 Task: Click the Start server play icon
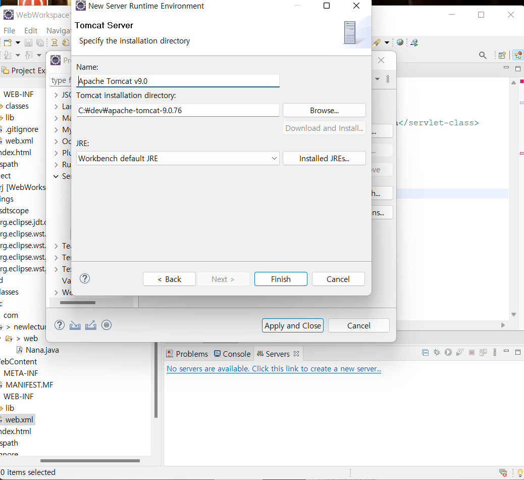point(448,352)
